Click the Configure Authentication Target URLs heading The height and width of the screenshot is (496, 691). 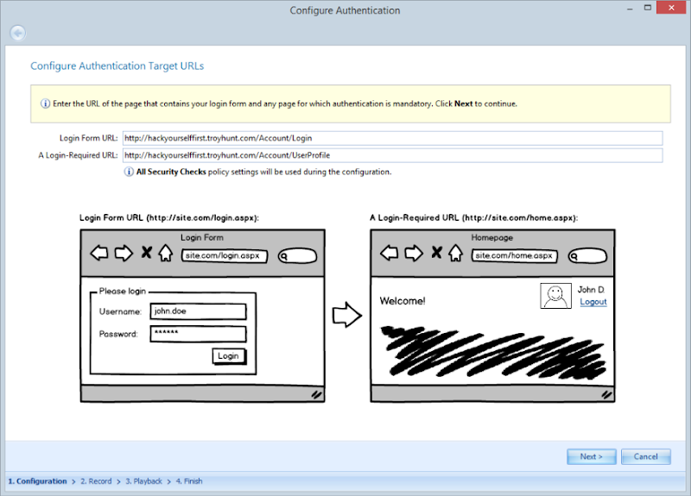[117, 66]
